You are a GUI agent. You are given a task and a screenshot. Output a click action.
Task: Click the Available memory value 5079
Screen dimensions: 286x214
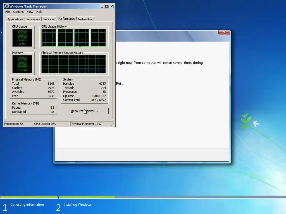[x=51, y=92]
